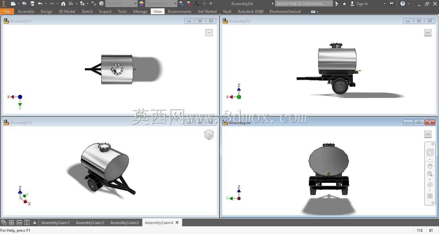This screenshot has height=234, width=439.
Task: Select the Tools ribbon tab
Action: coord(122,11)
